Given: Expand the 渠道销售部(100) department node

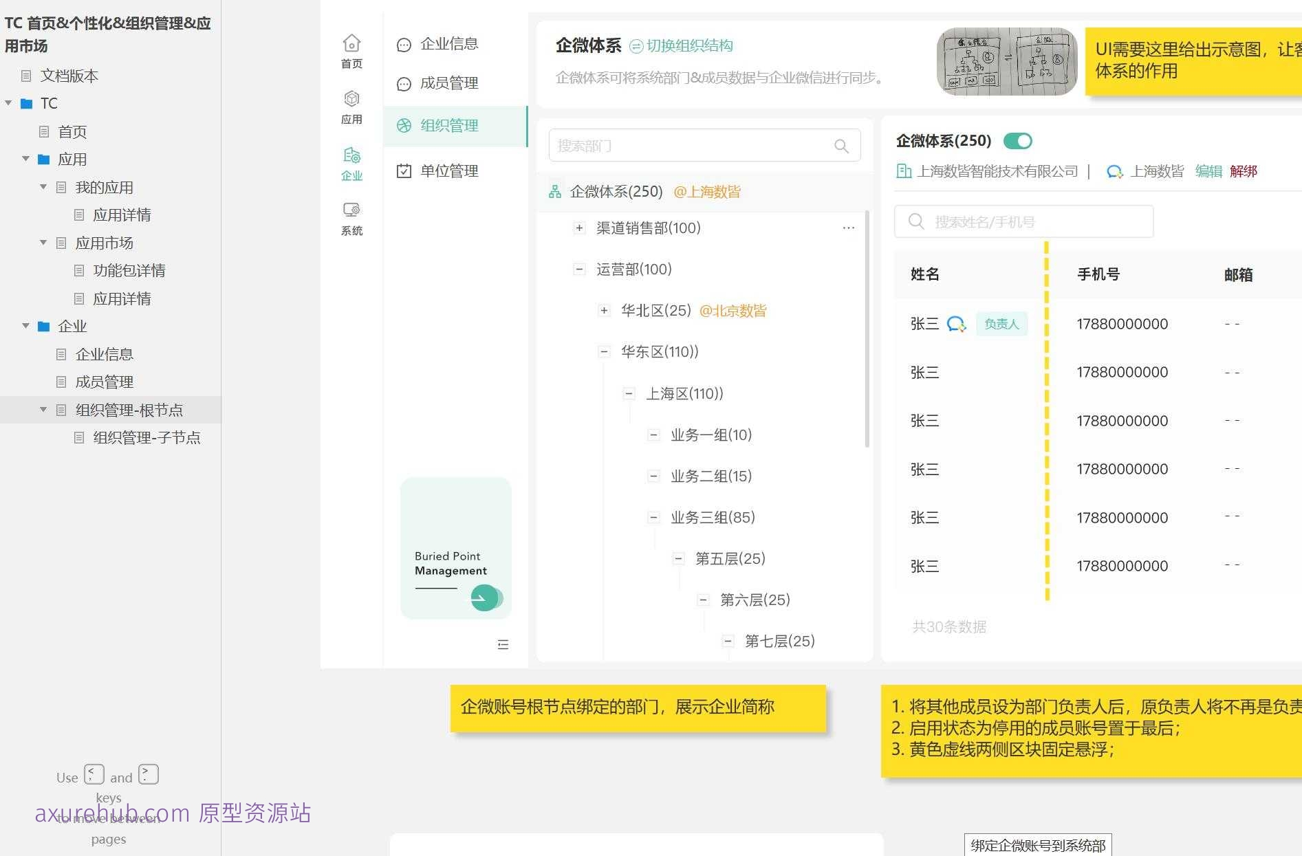Looking at the screenshot, I should point(579,228).
